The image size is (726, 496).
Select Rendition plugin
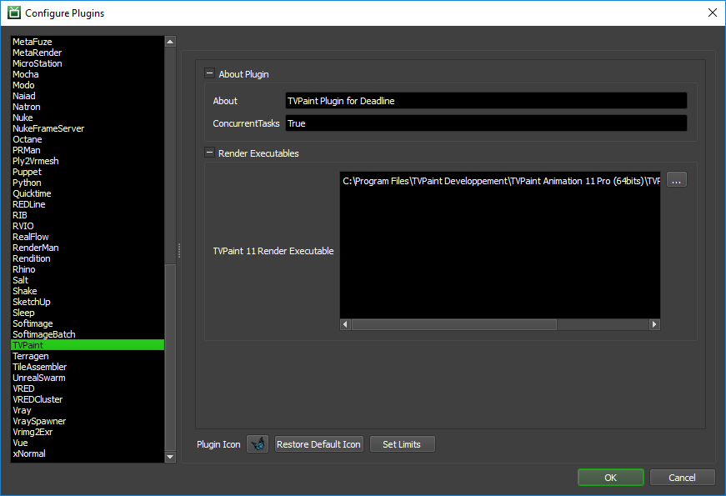88,258
